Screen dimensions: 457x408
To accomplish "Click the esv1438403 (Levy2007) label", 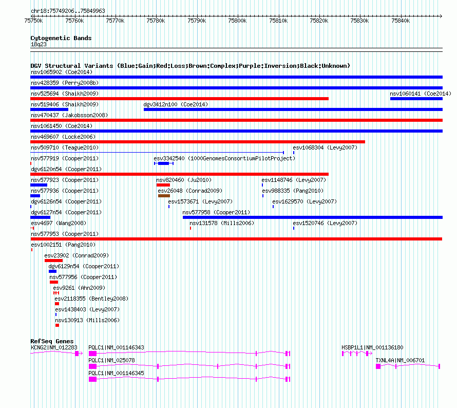I will point(87,309).
